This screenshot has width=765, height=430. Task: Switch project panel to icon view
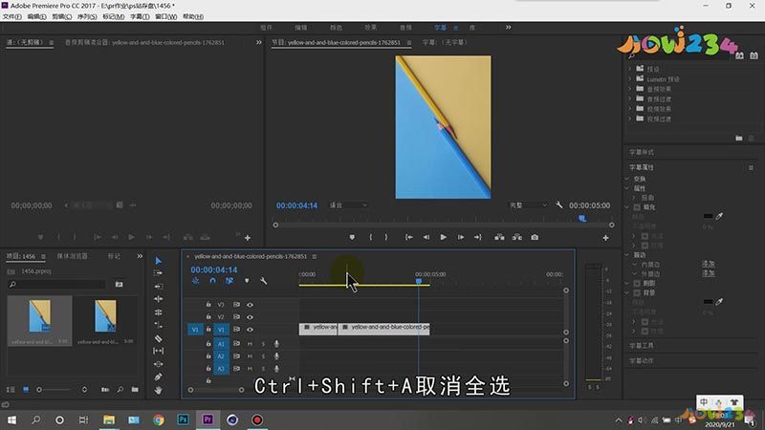click(26, 390)
